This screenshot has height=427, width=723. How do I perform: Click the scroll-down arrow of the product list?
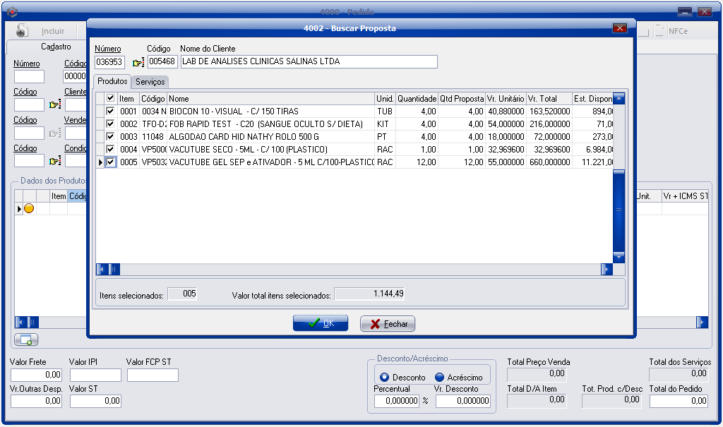[x=619, y=257]
